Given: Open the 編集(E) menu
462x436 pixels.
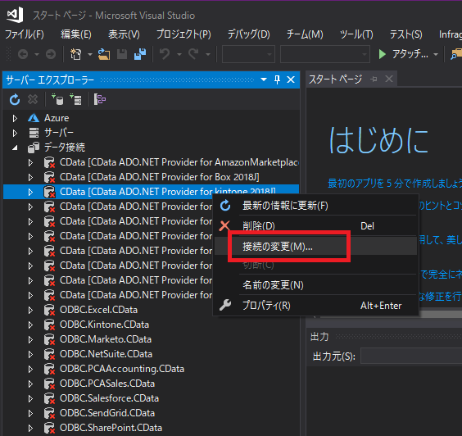Looking at the screenshot, I should pos(76,34).
